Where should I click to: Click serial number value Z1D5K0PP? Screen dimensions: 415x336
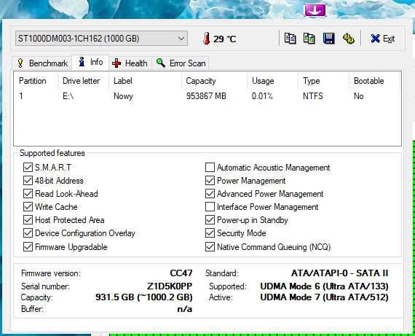coord(170,286)
